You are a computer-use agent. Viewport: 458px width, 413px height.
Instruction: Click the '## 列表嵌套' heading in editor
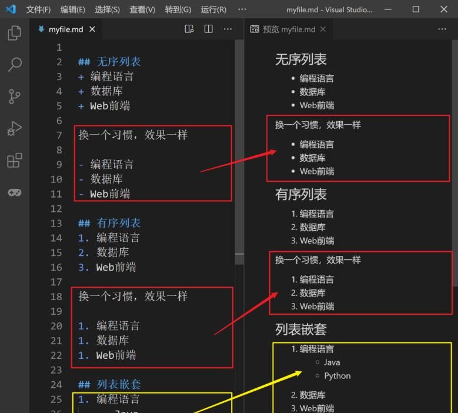pyautogui.click(x=109, y=384)
